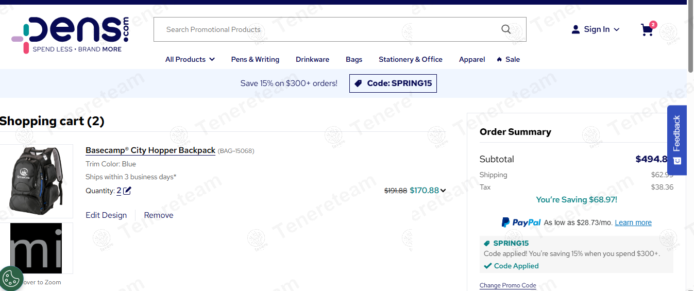Click the PayPal logo
Screen dimensions: 694x291
pos(521,222)
